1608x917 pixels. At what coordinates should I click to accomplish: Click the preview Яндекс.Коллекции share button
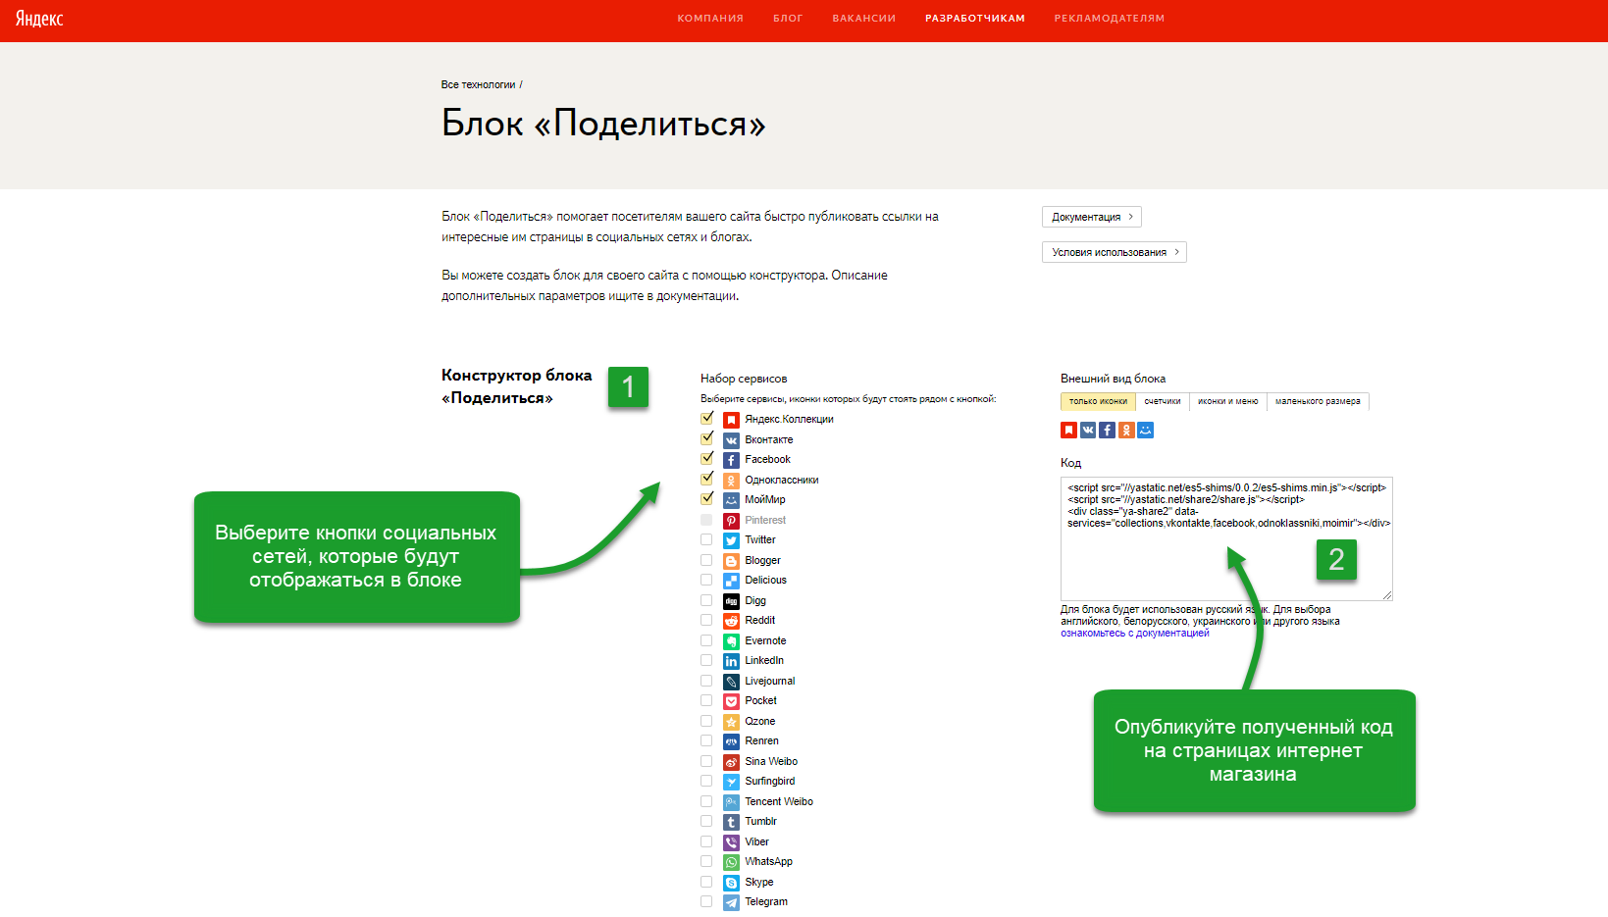tap(1068, 430)
